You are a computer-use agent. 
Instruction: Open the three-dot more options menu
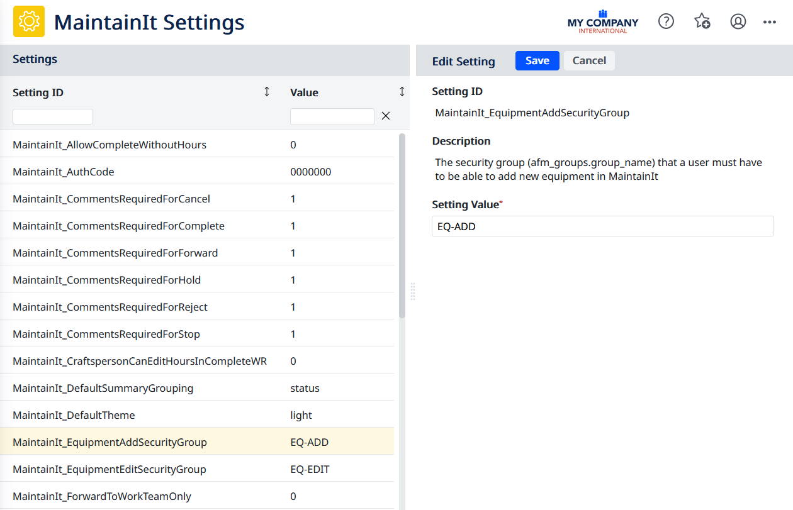pos(769,22)
